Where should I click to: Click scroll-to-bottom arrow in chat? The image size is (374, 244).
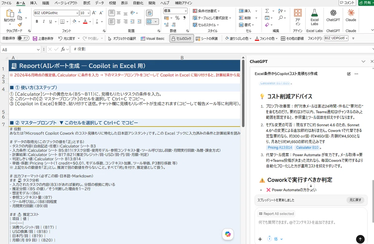coord(311,186)
